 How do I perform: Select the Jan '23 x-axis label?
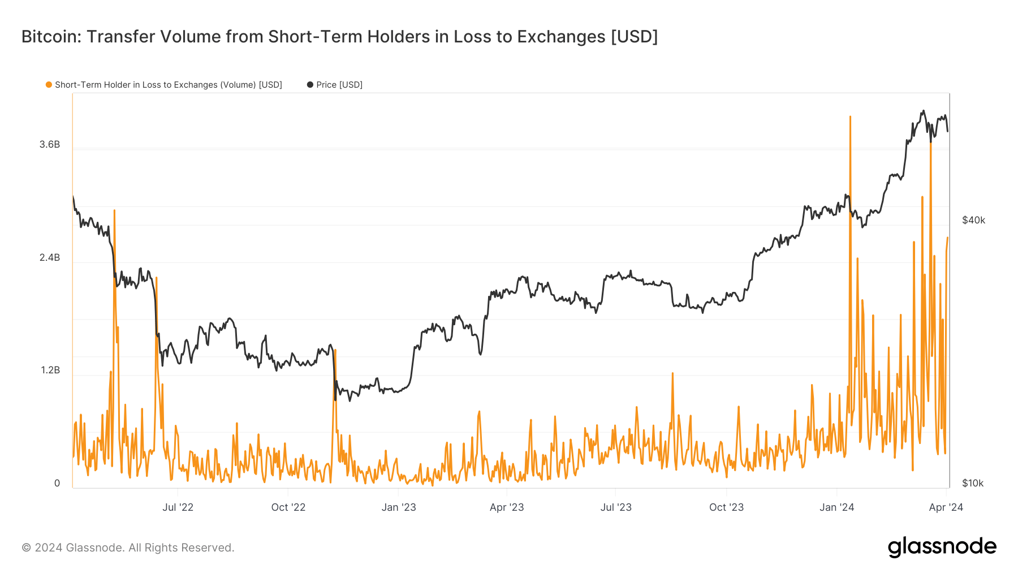[x=399, y=507]
